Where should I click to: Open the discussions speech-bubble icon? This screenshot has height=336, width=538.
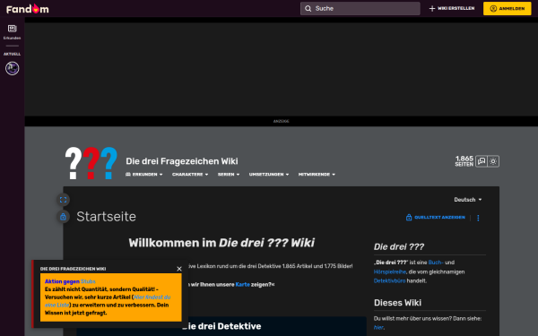coord(482,161)
